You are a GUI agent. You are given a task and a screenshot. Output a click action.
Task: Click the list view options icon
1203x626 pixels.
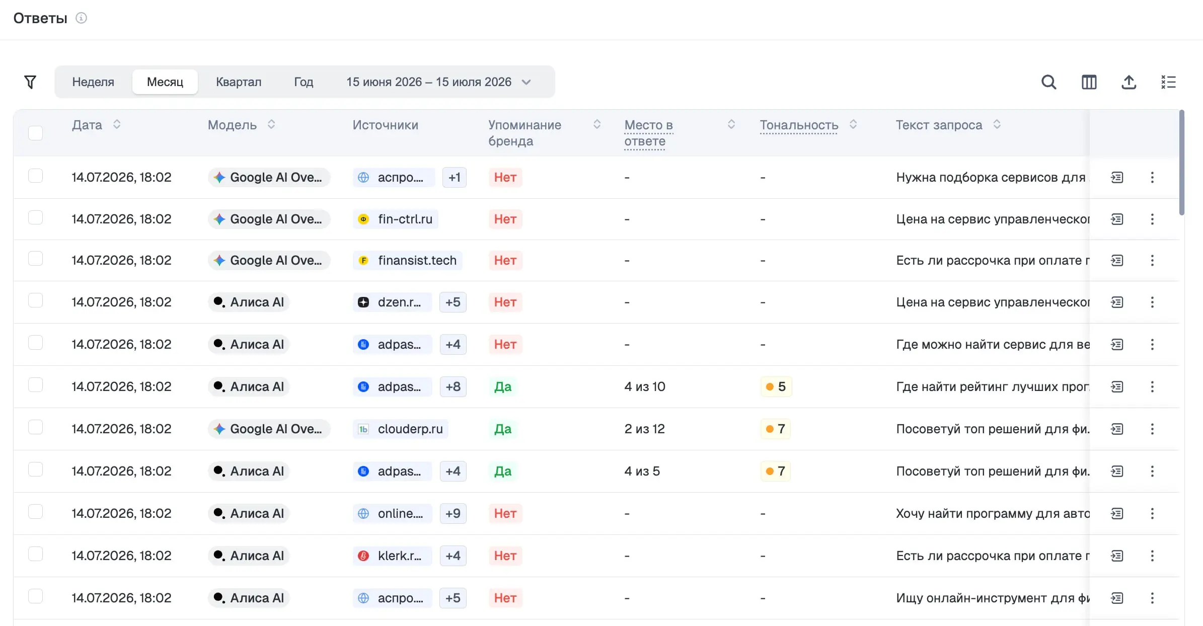(x=1169, y=82)
